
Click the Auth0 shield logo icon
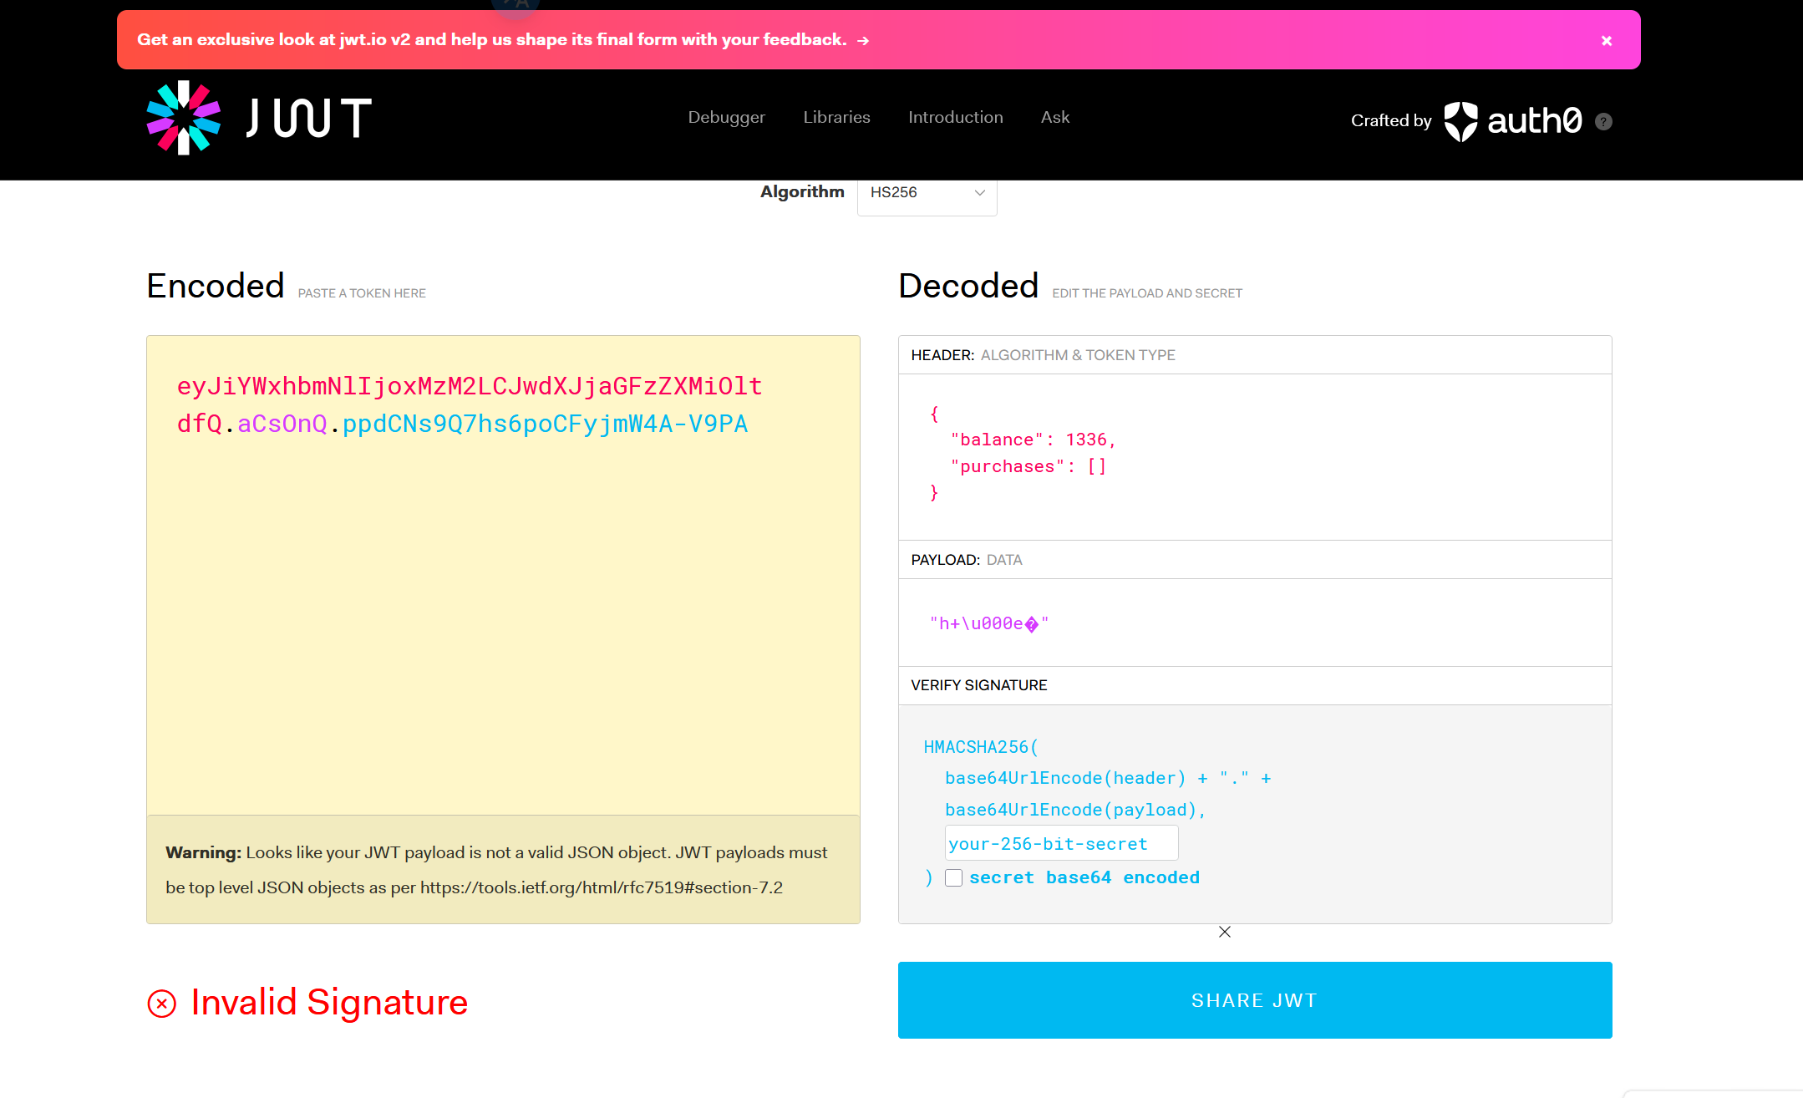[1460, 121]
